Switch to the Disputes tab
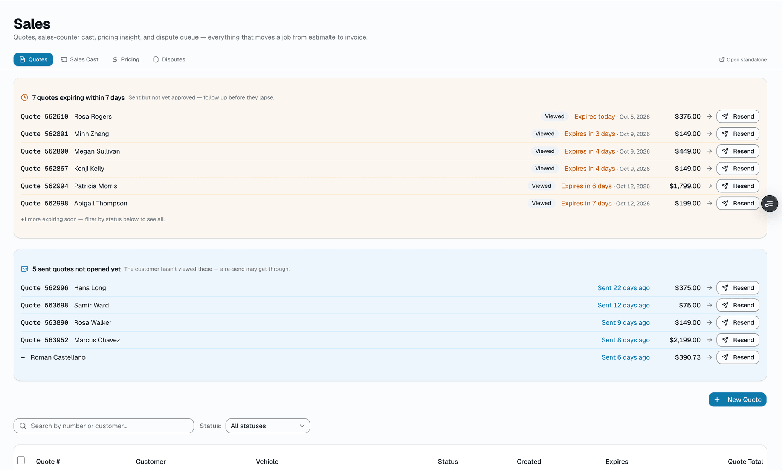The width and height of the screenshot is (782, 470). click(x=169, y=59)
